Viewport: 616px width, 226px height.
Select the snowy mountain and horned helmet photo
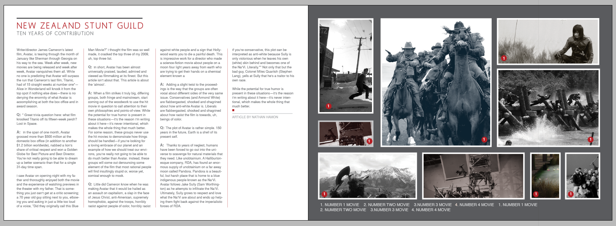(x=368, y=176)
